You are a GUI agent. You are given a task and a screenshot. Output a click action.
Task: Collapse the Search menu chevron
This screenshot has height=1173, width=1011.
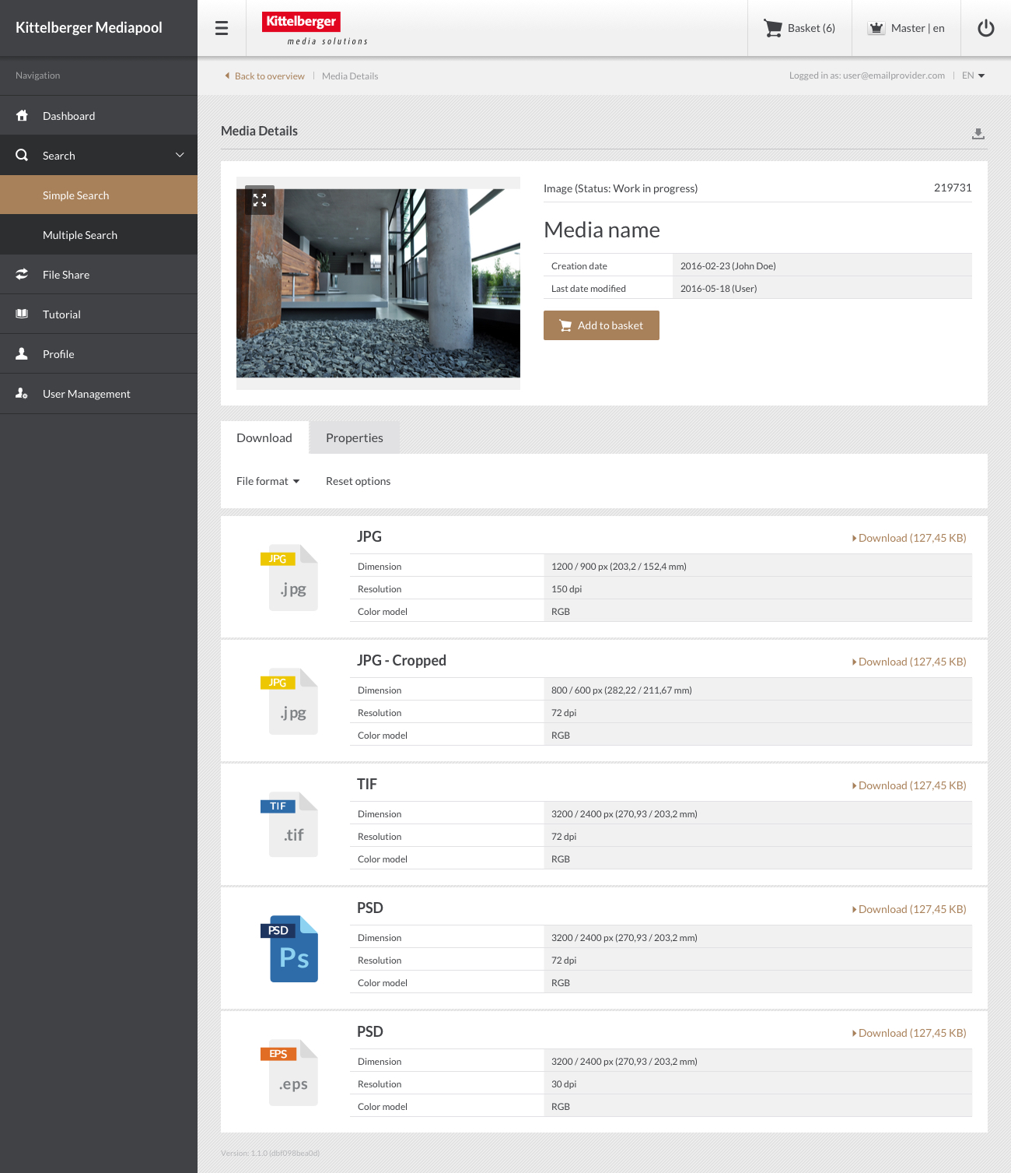point(180,155)
